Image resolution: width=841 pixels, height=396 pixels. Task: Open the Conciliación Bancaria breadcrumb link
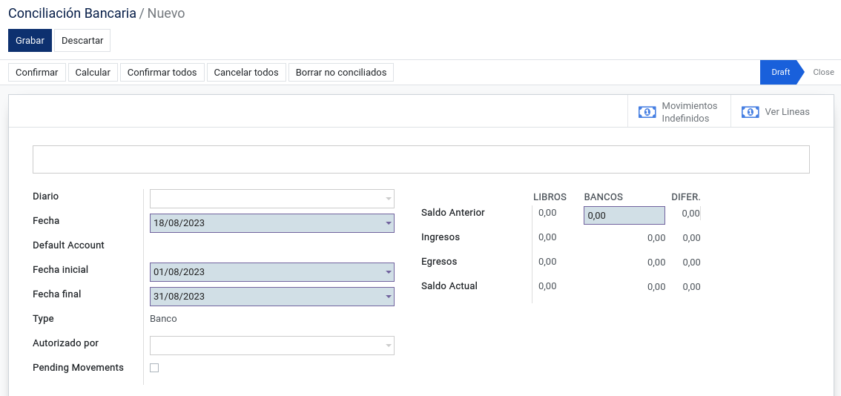click(73, 13)
